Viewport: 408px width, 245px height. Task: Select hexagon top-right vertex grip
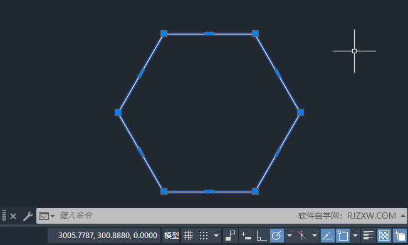tap(255, 34)
